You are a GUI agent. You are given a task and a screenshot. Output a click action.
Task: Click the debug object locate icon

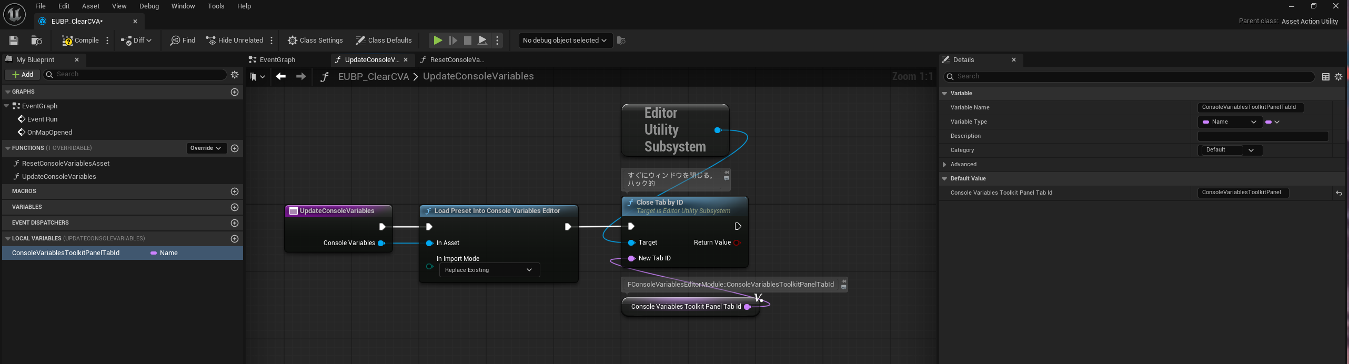[x=621, y=41]
